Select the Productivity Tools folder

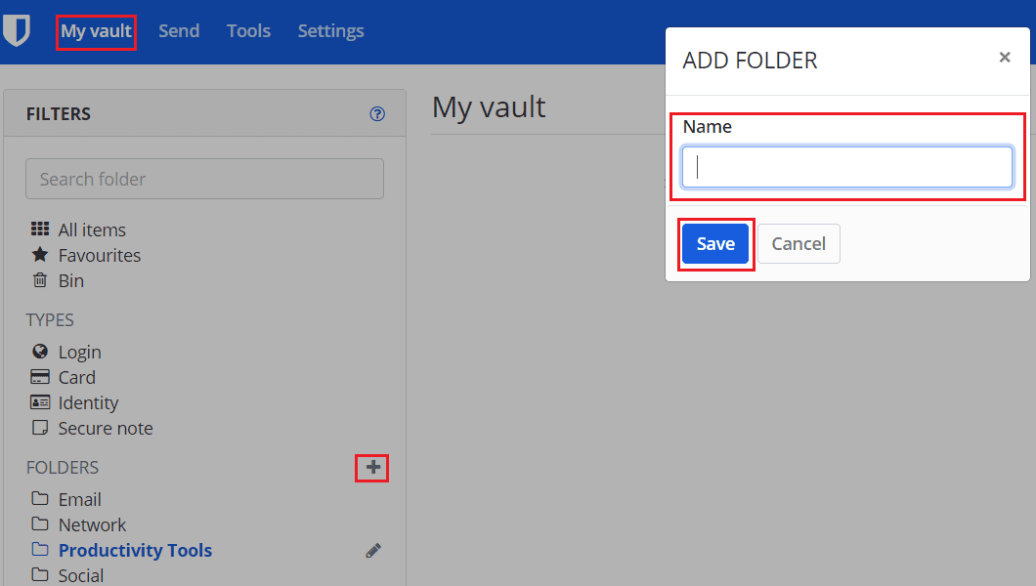coord(121,551)
